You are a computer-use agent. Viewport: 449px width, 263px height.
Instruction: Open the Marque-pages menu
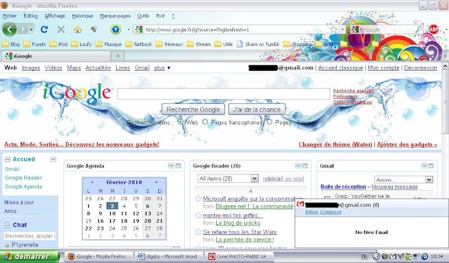(x=115, y=16)
